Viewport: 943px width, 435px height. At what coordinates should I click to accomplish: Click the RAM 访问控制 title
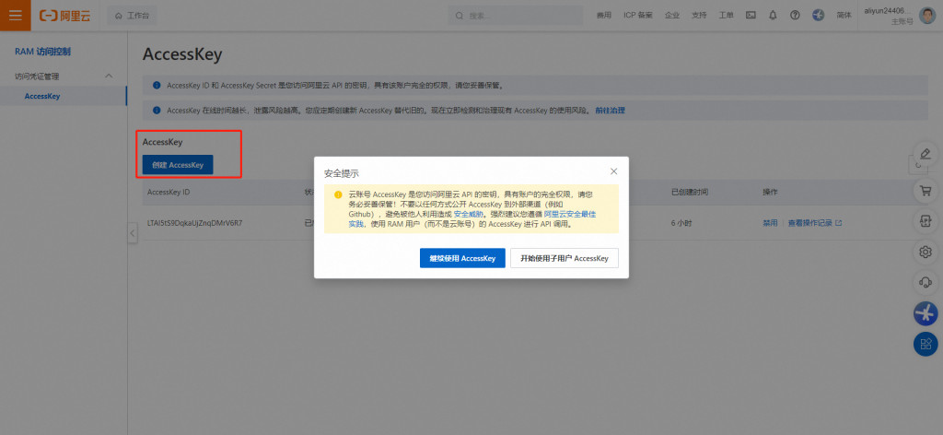point(42,53)
